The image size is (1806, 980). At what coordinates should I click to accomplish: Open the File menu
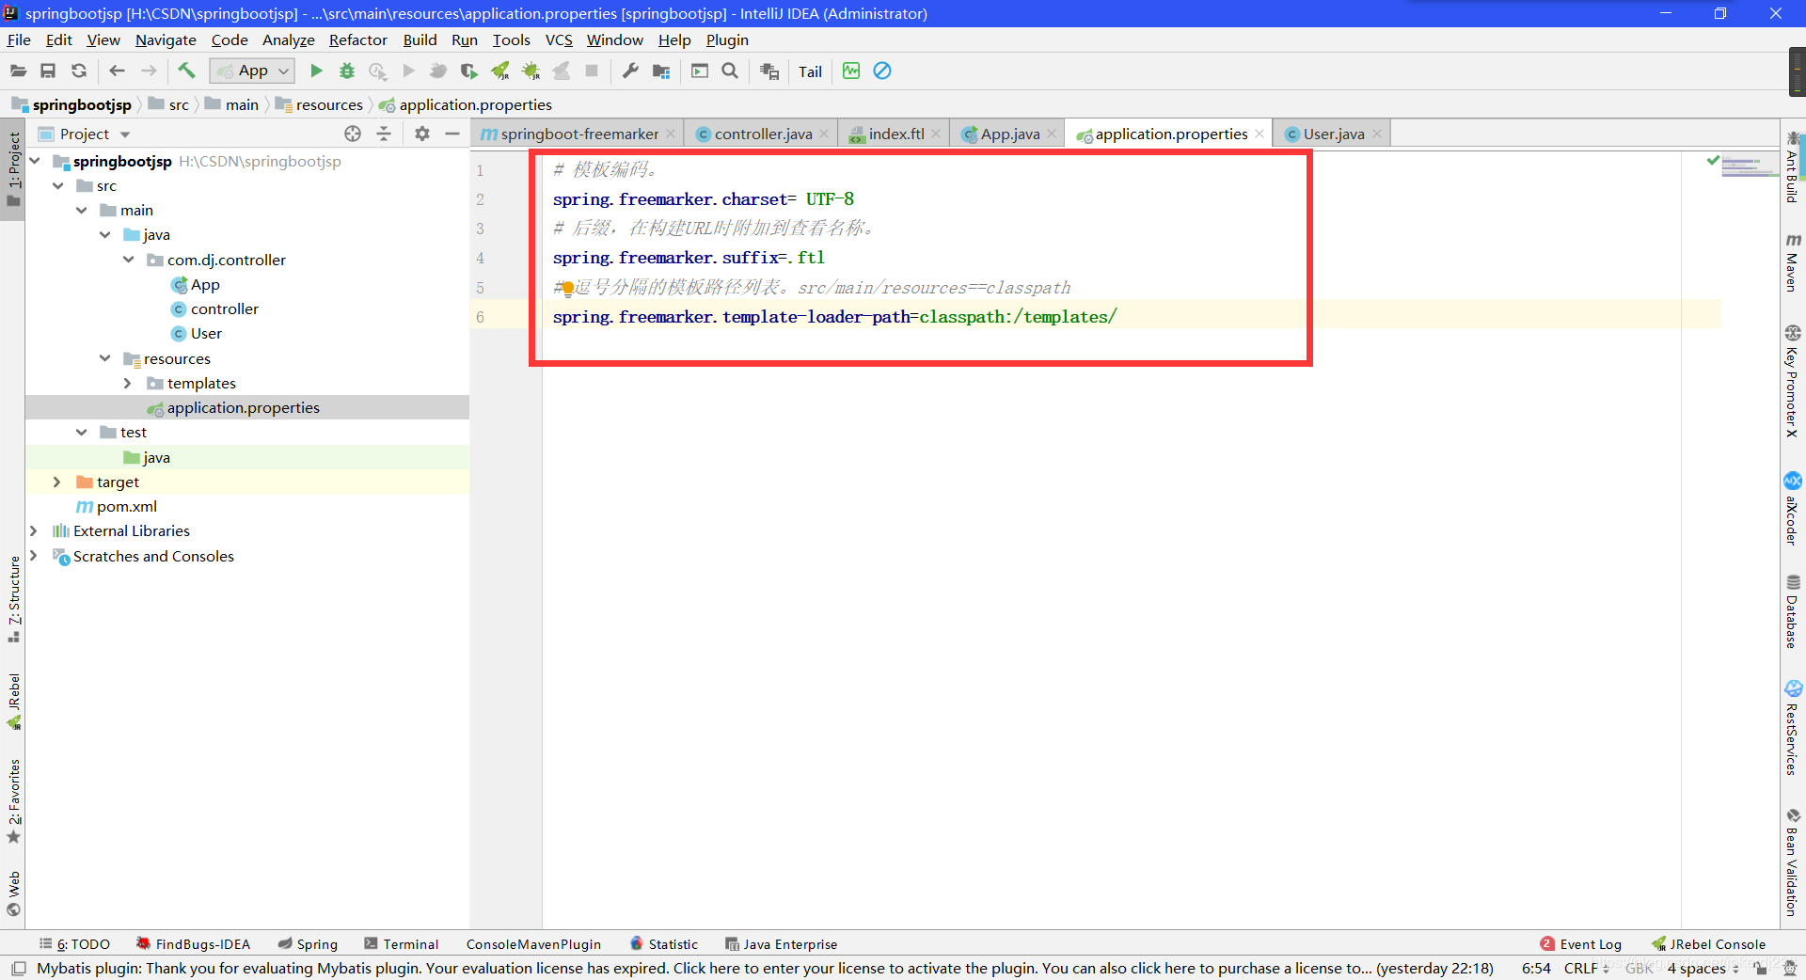click(x=19, y=40)
